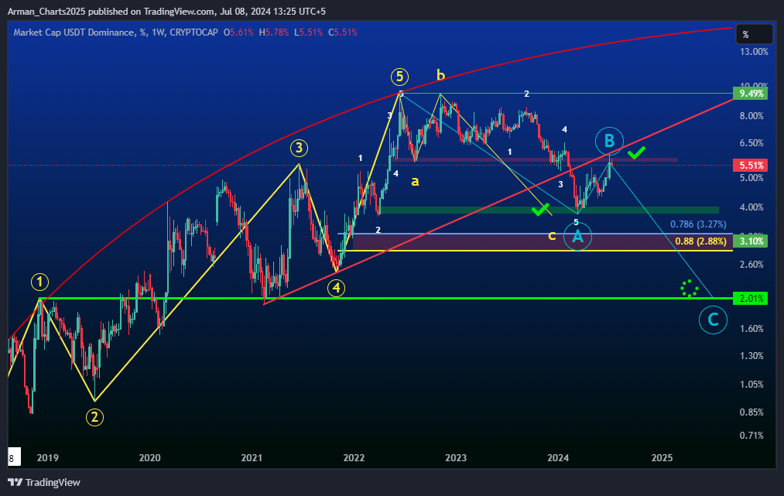Select the circled yellow wave 2 label

point(94,417)
